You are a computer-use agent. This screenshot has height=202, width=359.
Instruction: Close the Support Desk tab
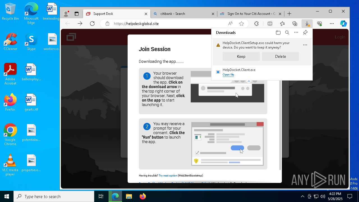pos(146,14)
